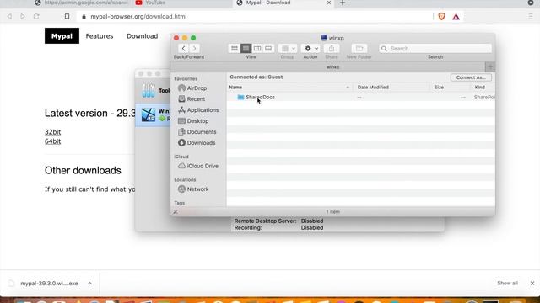This screenshot has width=540, height=303.
Task: Open Brave Shields lion icon
Action: pos(441,17)
